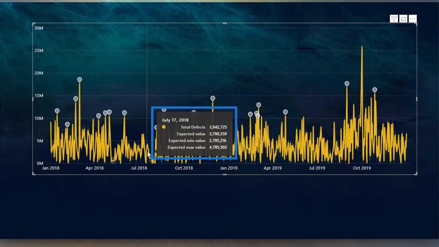The height and width of the screenshot is (247, 439).
Task: Select anomaly marker at the 17M peak in September 2019
Action: 347,84
